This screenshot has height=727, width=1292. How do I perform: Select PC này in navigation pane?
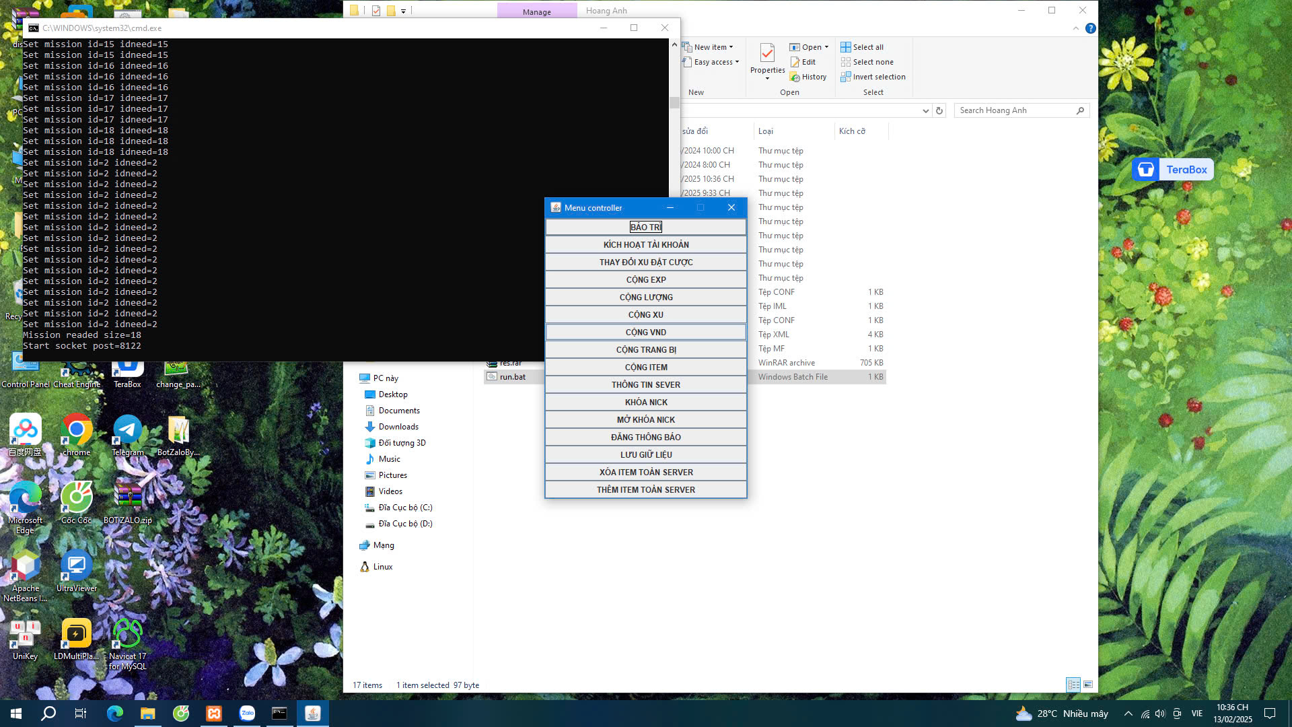pos(385,378)
